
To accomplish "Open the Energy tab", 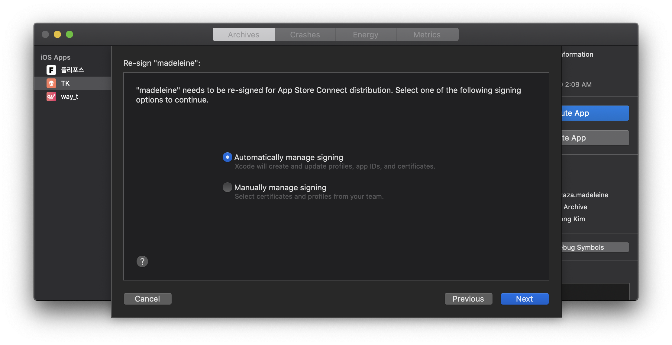I will click(366, 35).
